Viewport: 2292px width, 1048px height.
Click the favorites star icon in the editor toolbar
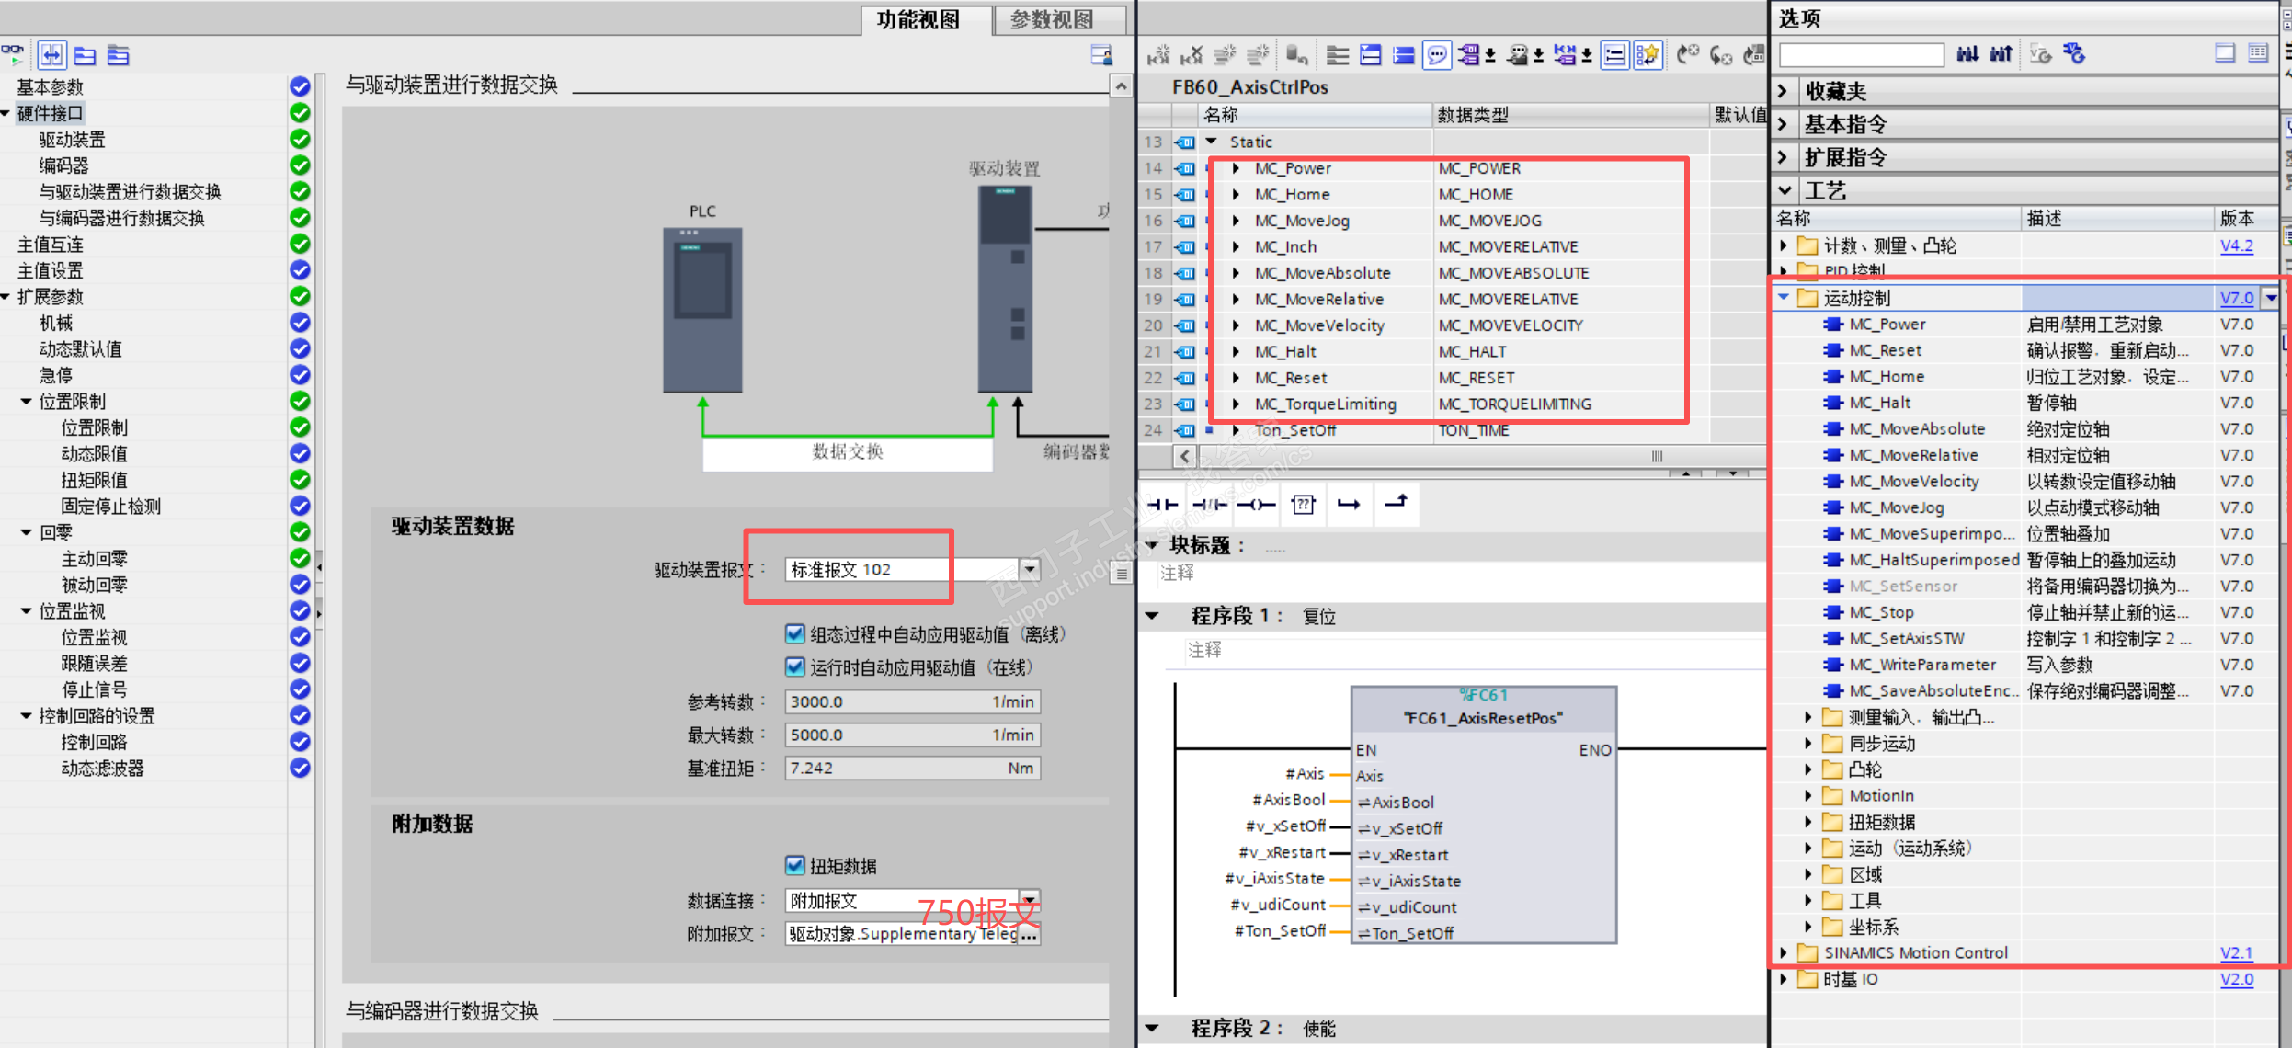click(x=1648, y=56)
